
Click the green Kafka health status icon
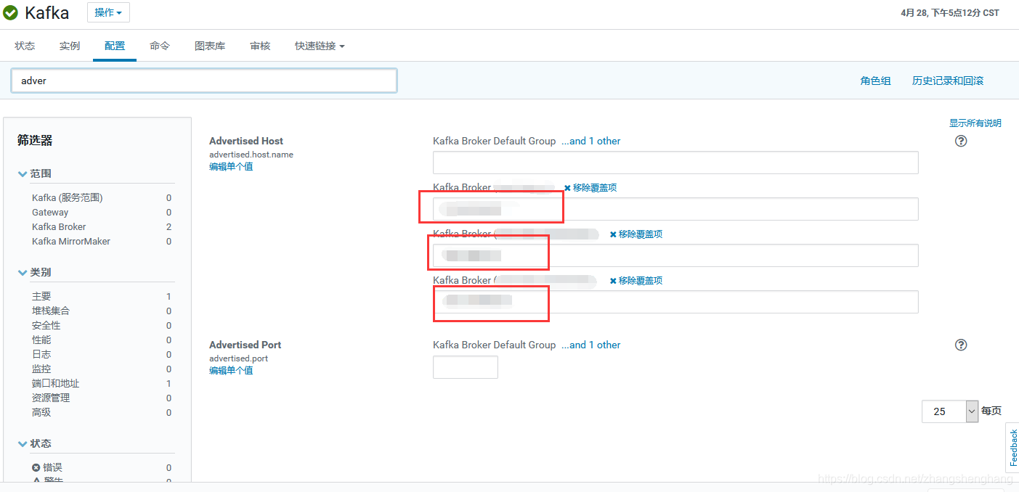(10, 12)
